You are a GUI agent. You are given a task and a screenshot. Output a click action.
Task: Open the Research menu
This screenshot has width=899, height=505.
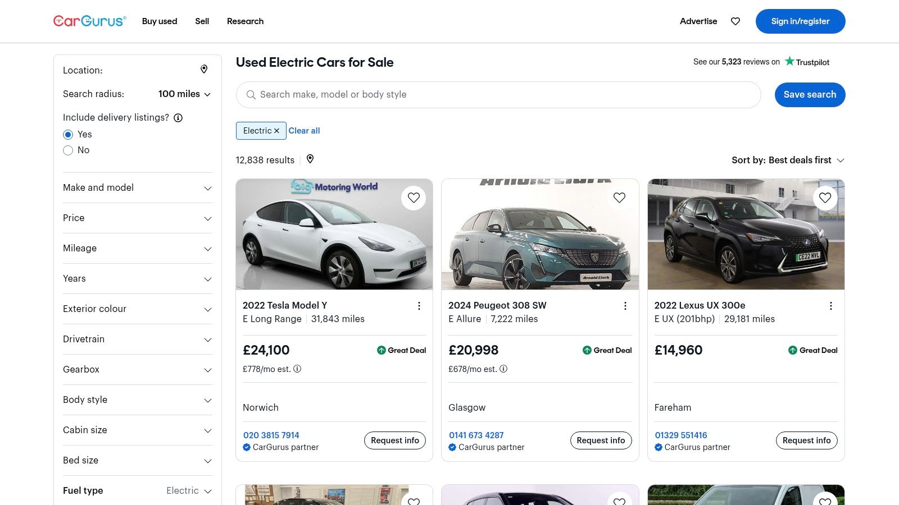245,21
